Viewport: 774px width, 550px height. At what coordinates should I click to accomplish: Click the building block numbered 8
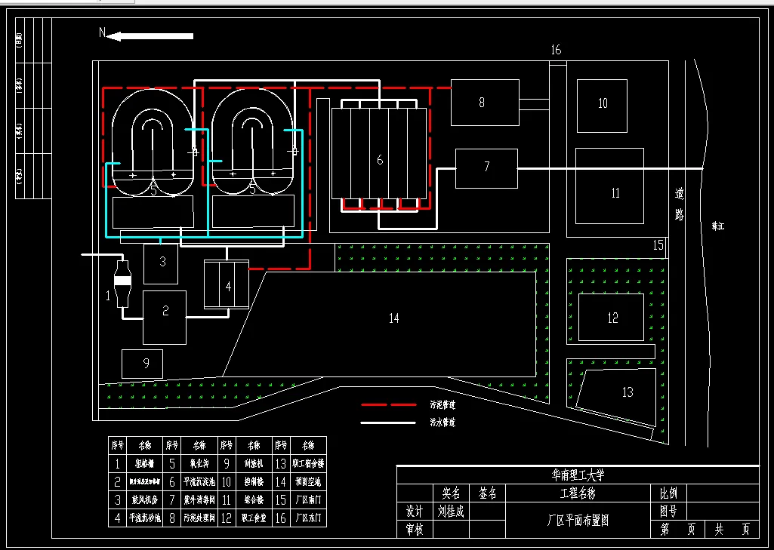pyautogui.click(x=485, y=102)
